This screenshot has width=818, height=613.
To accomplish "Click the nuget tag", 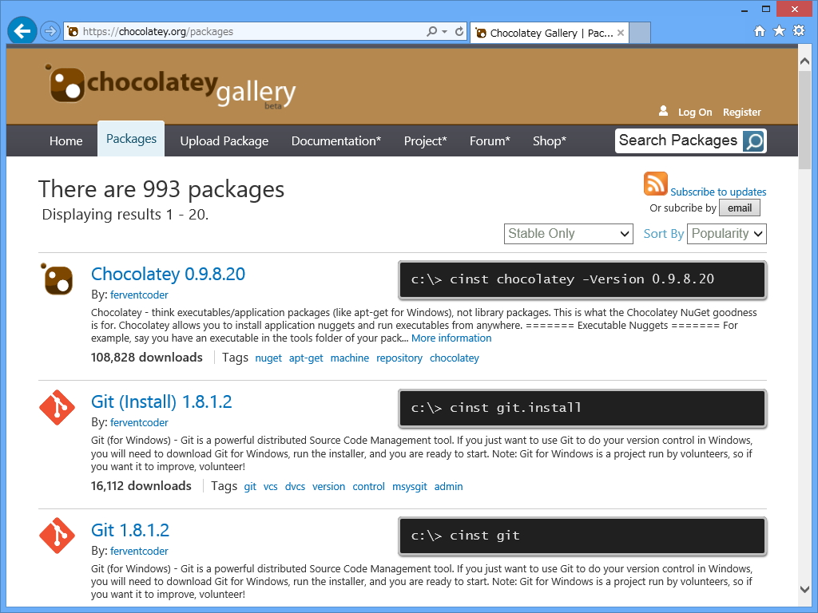I will coord(268,358).
